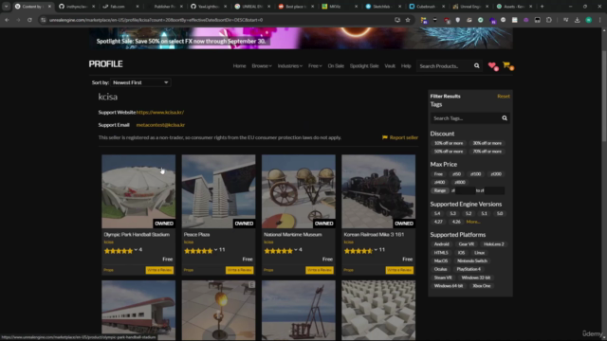This screenshot has height=341, width=607.
Task: Open the shopping cart icon
Action: coord(507,65)
